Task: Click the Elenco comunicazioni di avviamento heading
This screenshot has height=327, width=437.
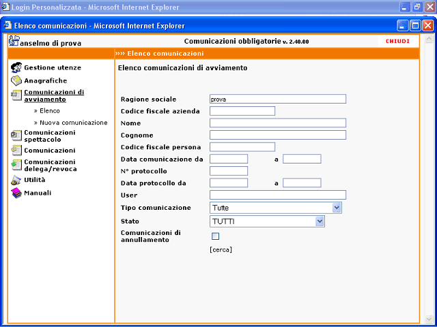Action: click(x=182, y=68)
